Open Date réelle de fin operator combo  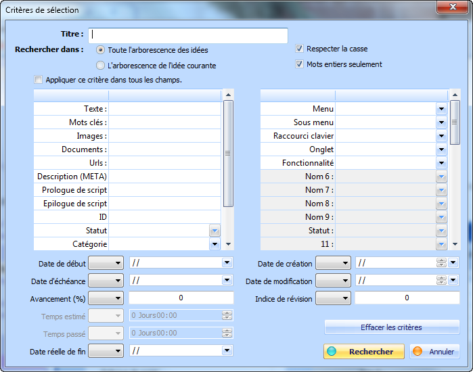(106, 351)
